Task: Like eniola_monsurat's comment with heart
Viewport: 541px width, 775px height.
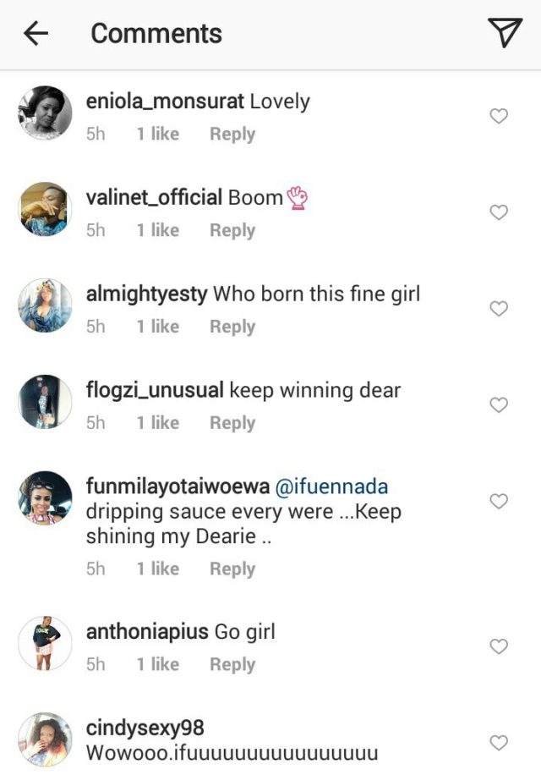Action: point(499,116)
